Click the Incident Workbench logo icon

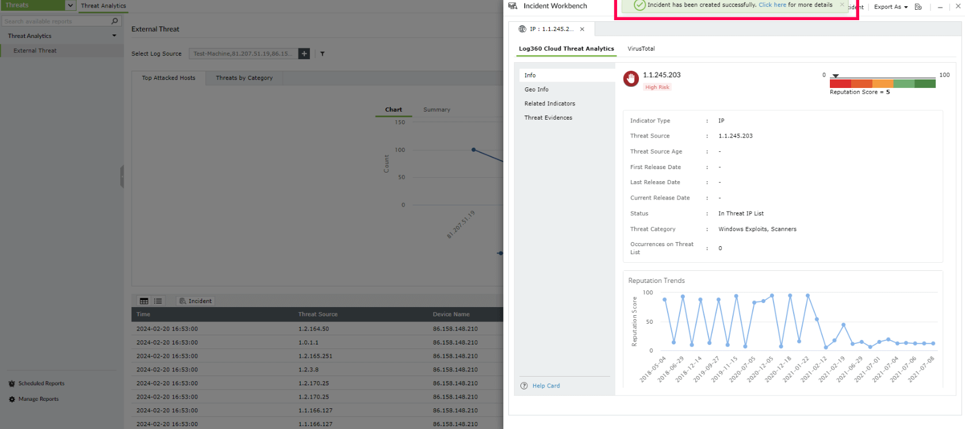pyautogui.click(x=513, y=6)
